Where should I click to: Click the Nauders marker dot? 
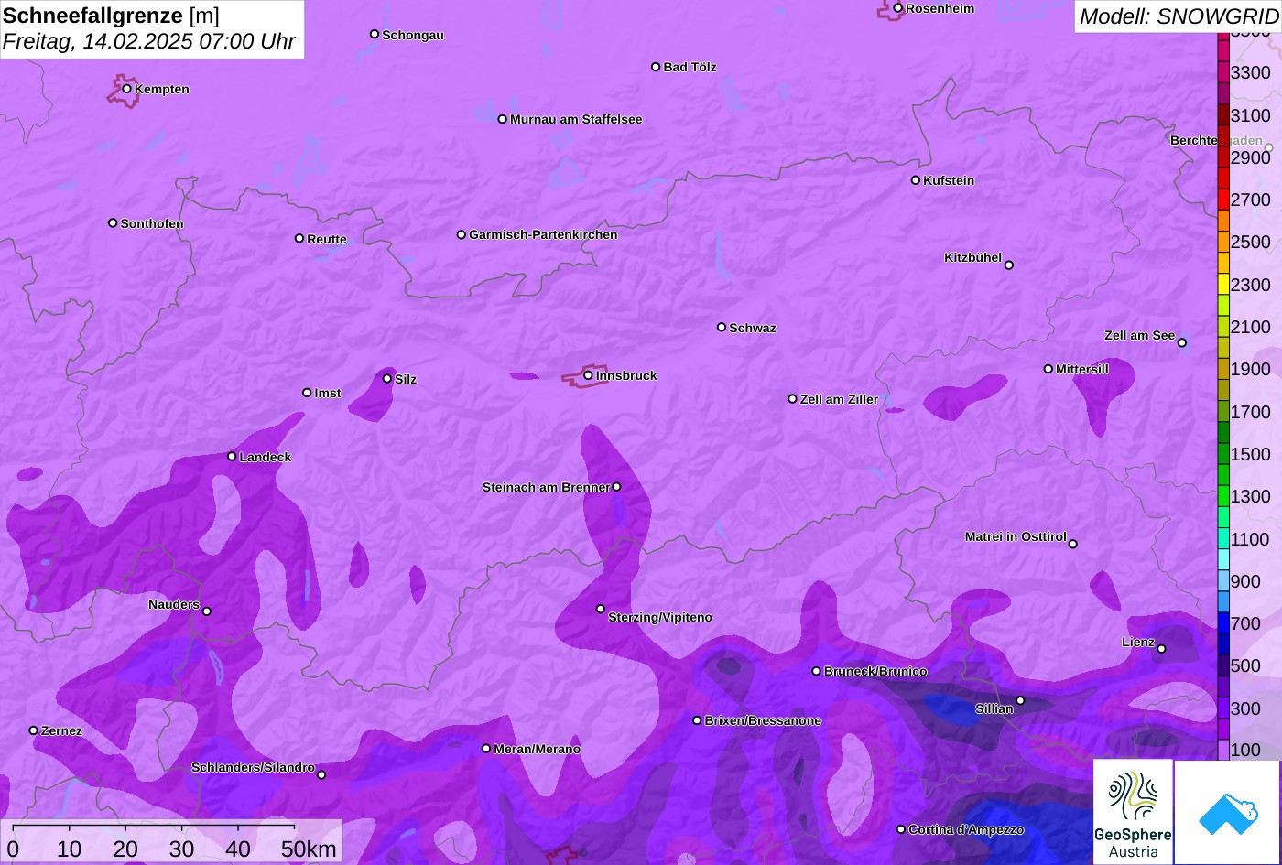[207, 611]
